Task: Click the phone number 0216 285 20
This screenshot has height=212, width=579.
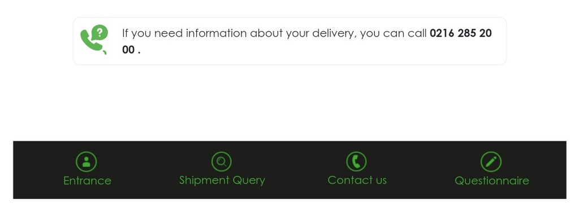Action: (x=461, y=33)
